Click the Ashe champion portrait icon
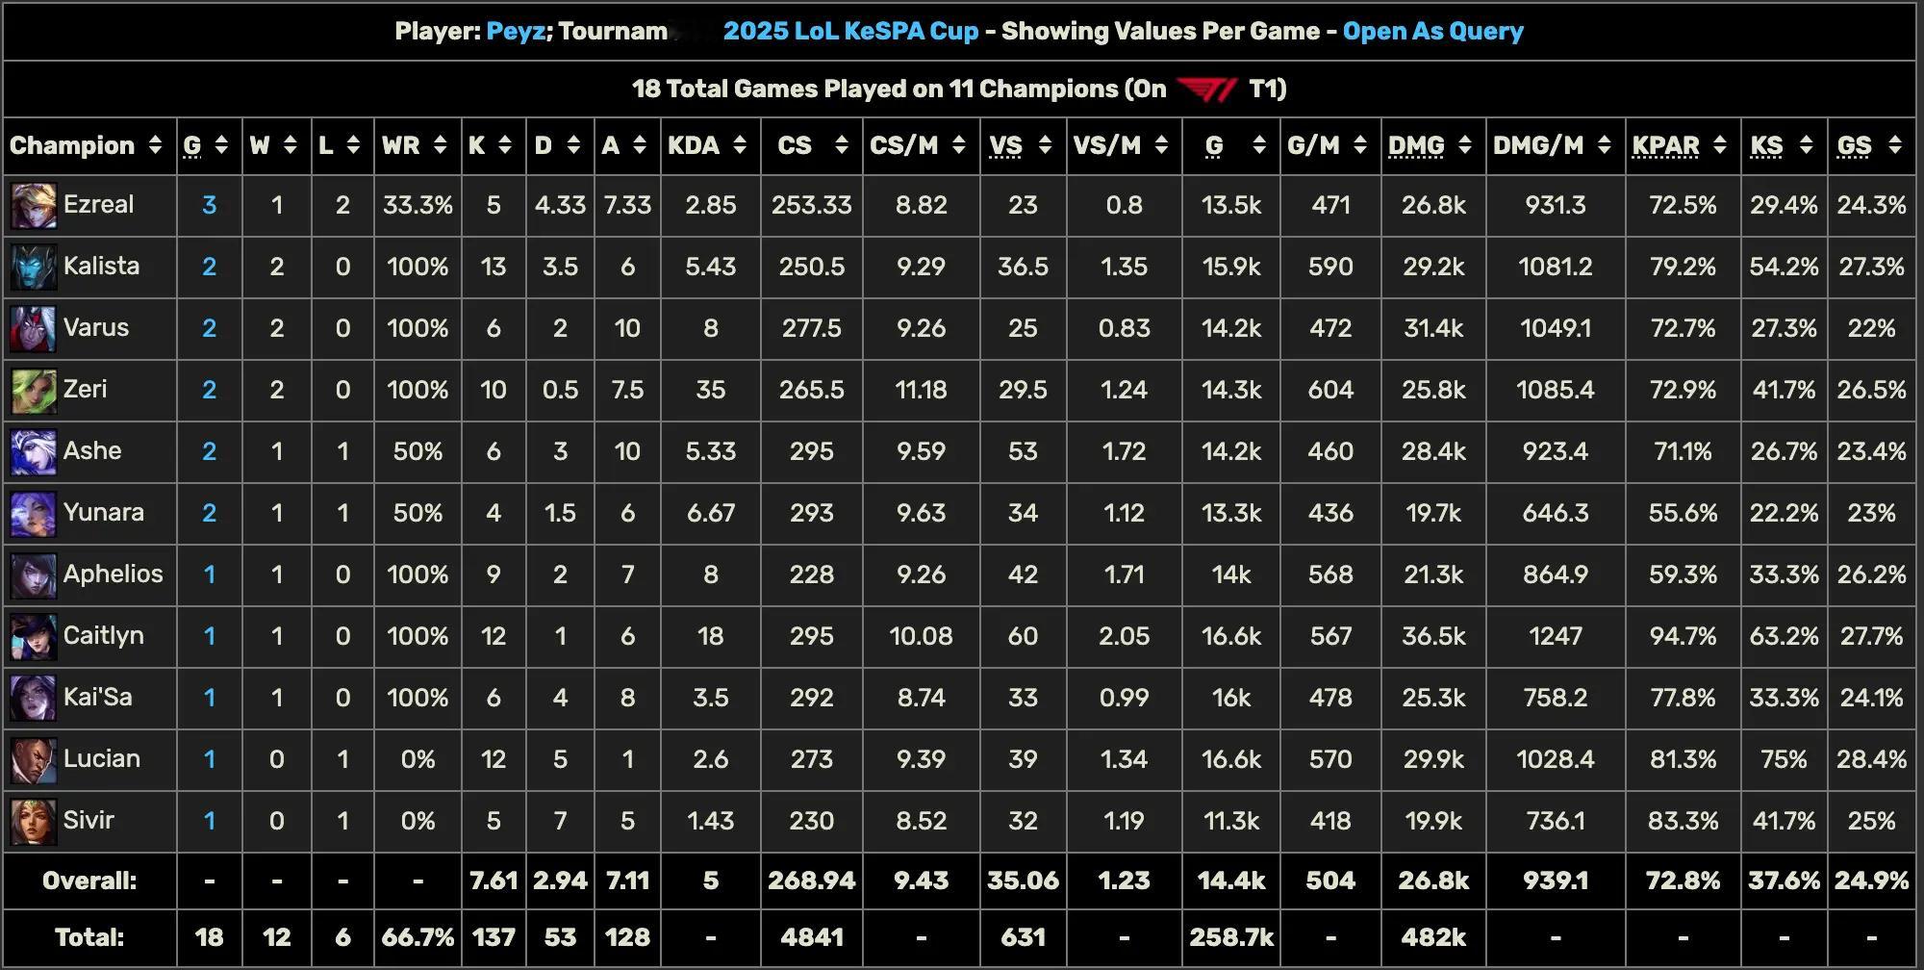This screenshot has width=1924, height=970. click(x=33, y=452)
